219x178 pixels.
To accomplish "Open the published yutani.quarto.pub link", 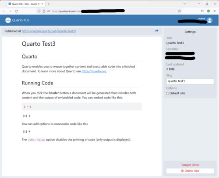I will coord(49,31).
